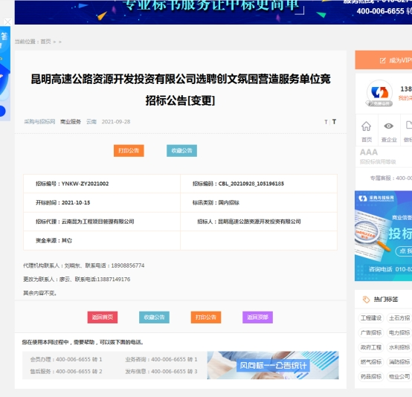Screen dimensions: 412x397
Task: Click the small T decrease font size icon
Action: tap(326, 122)
